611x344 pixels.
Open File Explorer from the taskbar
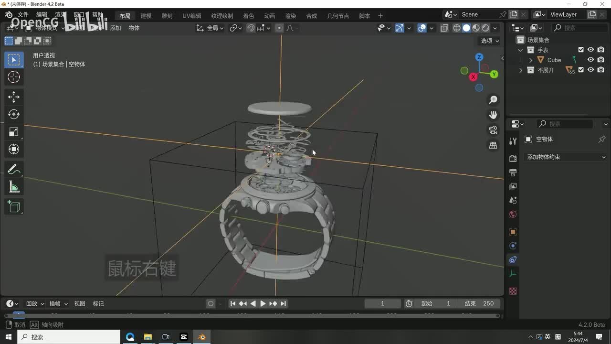pyautogui.click(x=147, y=337)
